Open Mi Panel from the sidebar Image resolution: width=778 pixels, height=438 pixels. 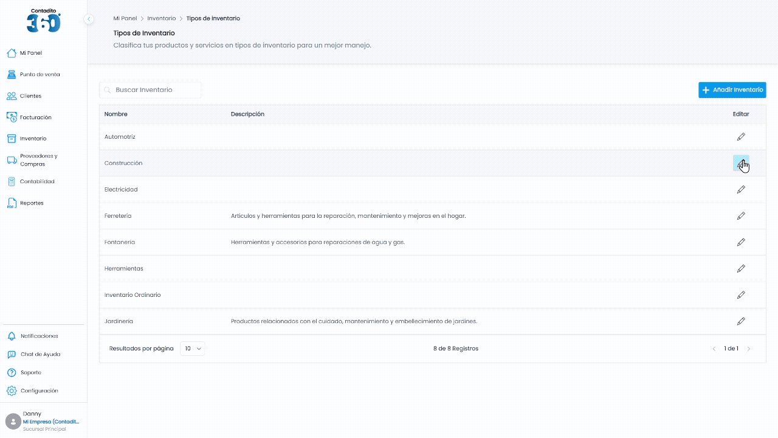click(30, 53)
